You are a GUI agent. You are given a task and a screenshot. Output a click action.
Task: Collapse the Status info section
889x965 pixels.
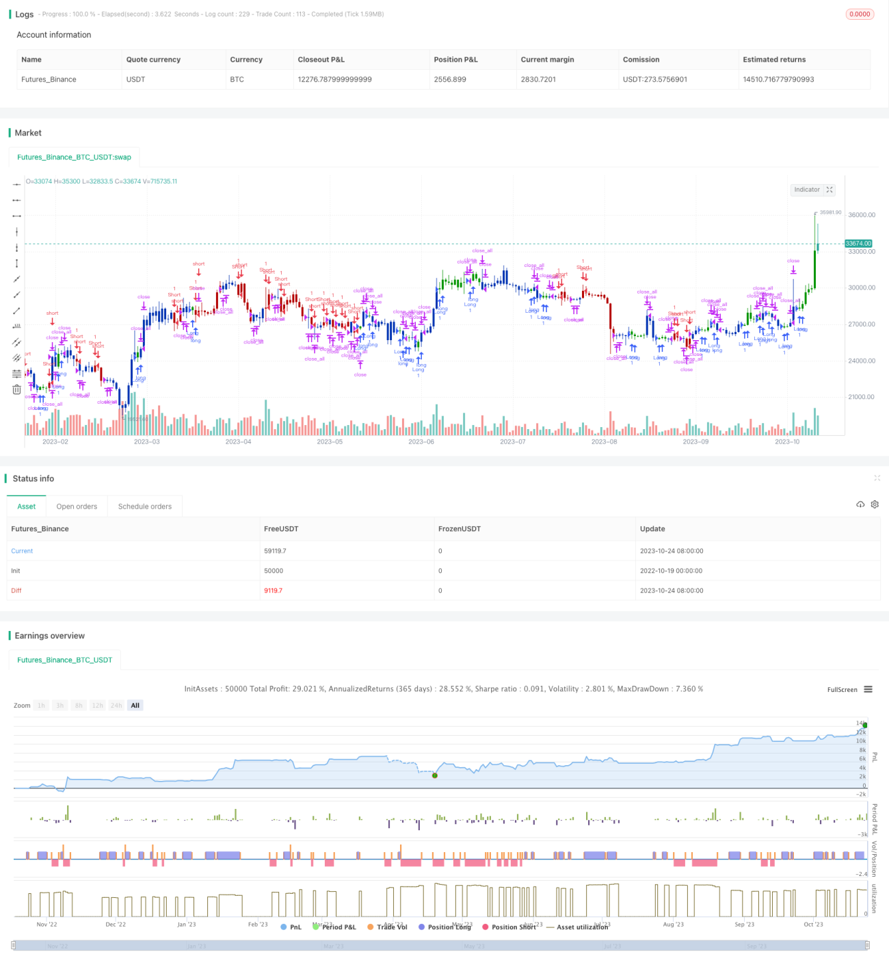click(877, 478)
